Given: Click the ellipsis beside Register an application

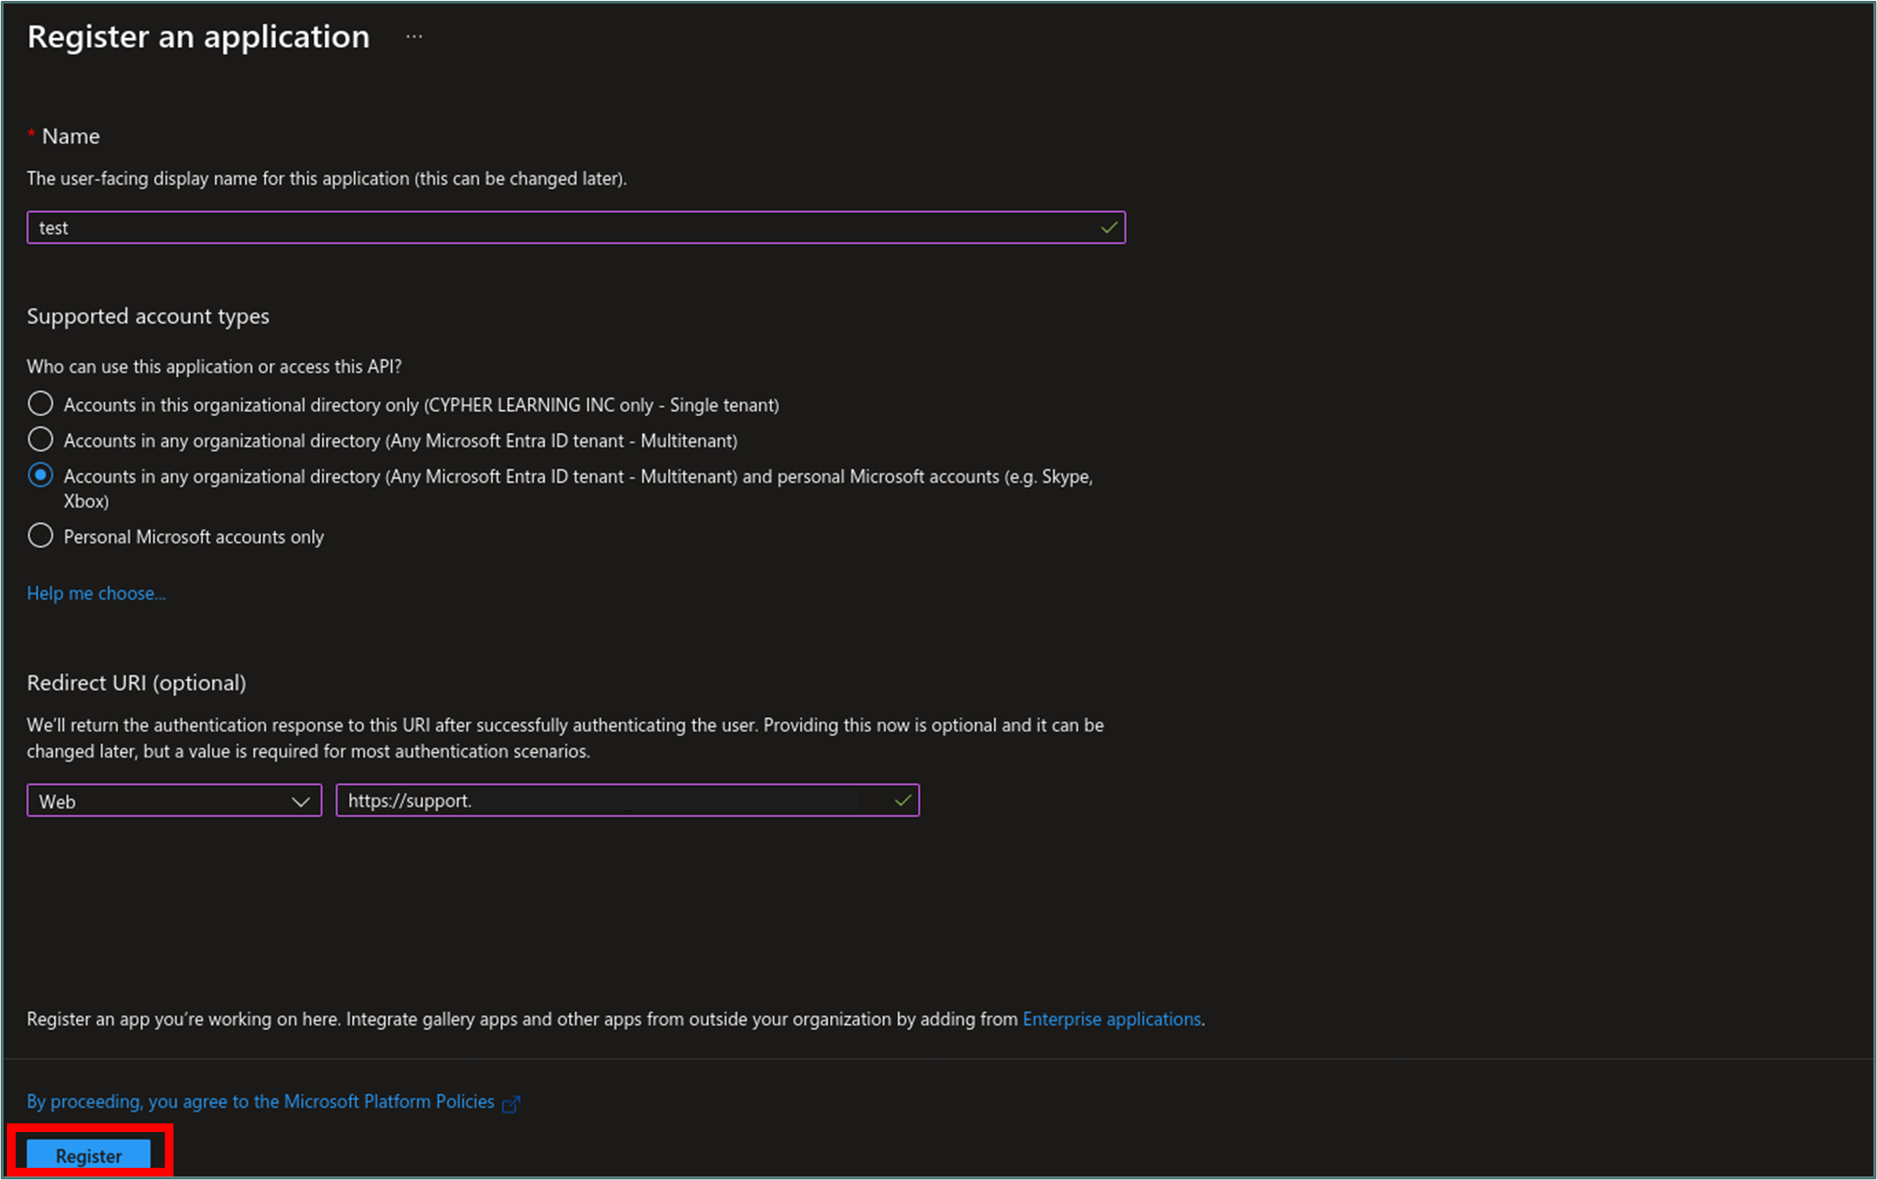Looking at the screenshot, I should click(414, 37).
